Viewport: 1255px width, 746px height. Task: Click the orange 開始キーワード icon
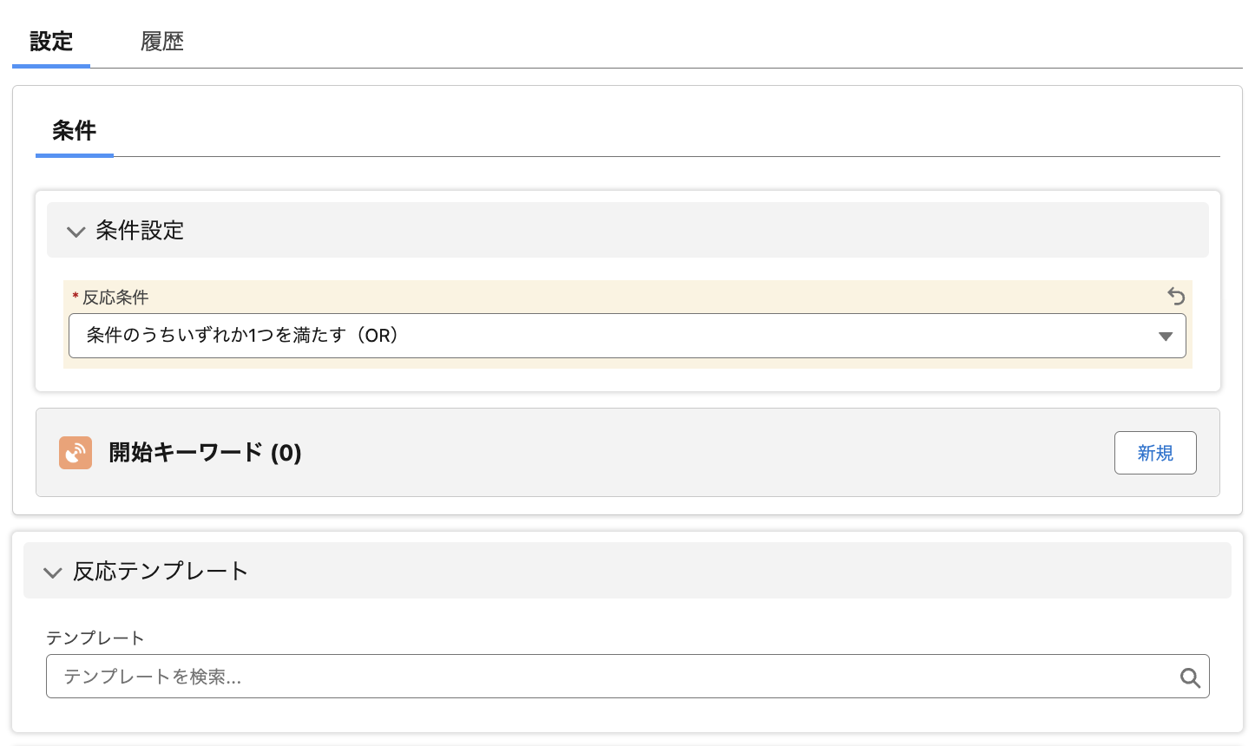pos(76,453)
